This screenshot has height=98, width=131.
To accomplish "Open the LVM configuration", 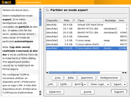I will (51, 84).
